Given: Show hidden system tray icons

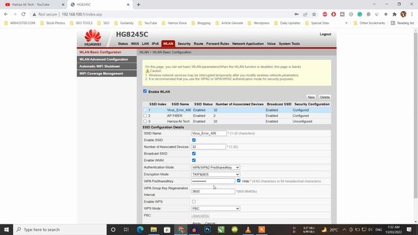Looking at the screenshot, I should point(344,229).
